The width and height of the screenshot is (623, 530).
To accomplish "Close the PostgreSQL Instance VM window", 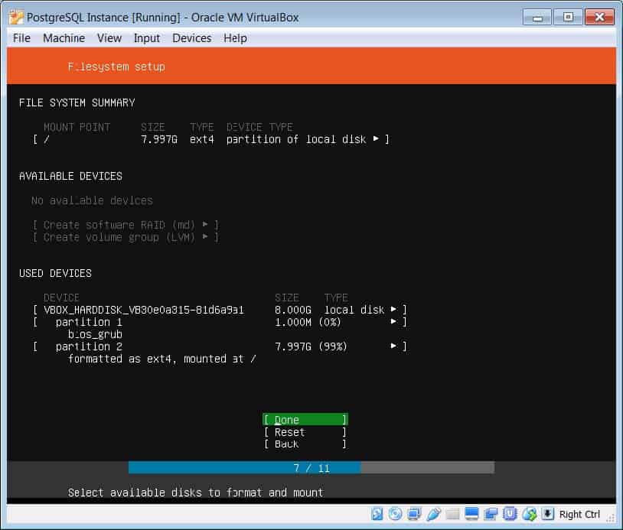I will [599, 17].
